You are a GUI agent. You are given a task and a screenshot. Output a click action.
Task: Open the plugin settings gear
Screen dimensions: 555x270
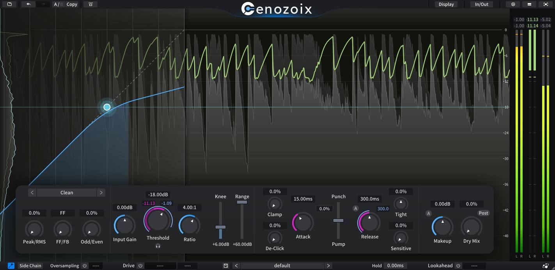513,4
